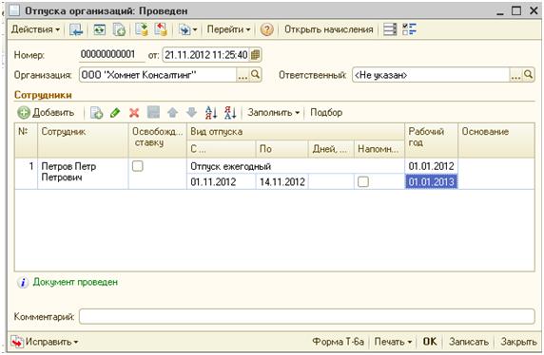The image size is (544, 355).
Task: Click the Номер field
Action: tap(111, 55)
